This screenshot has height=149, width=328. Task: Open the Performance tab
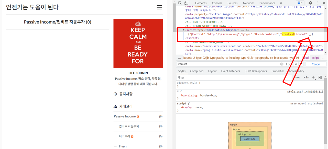267,3
